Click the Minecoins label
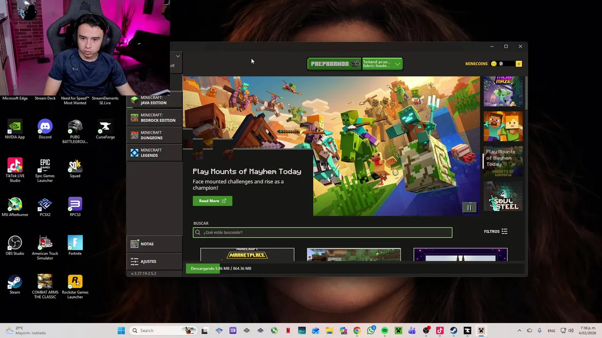 (476, 64)
